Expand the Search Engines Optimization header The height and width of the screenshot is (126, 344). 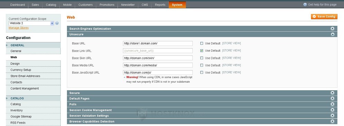click(202, 29)
